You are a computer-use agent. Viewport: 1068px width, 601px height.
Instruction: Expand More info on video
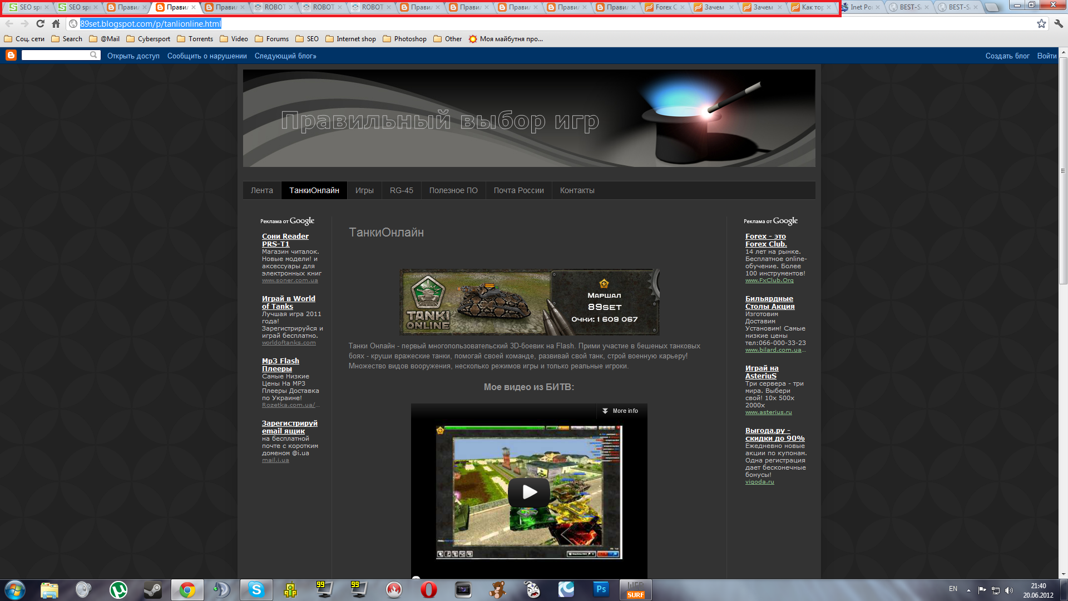[x=620, y=411]
